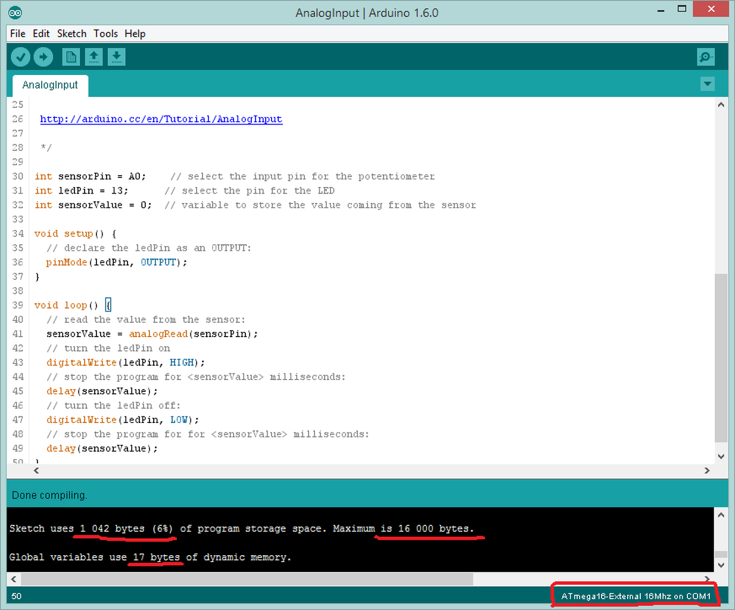Viewport: 735px width, 610px height.
Task: Open the File menu
Action: [18, 33]
